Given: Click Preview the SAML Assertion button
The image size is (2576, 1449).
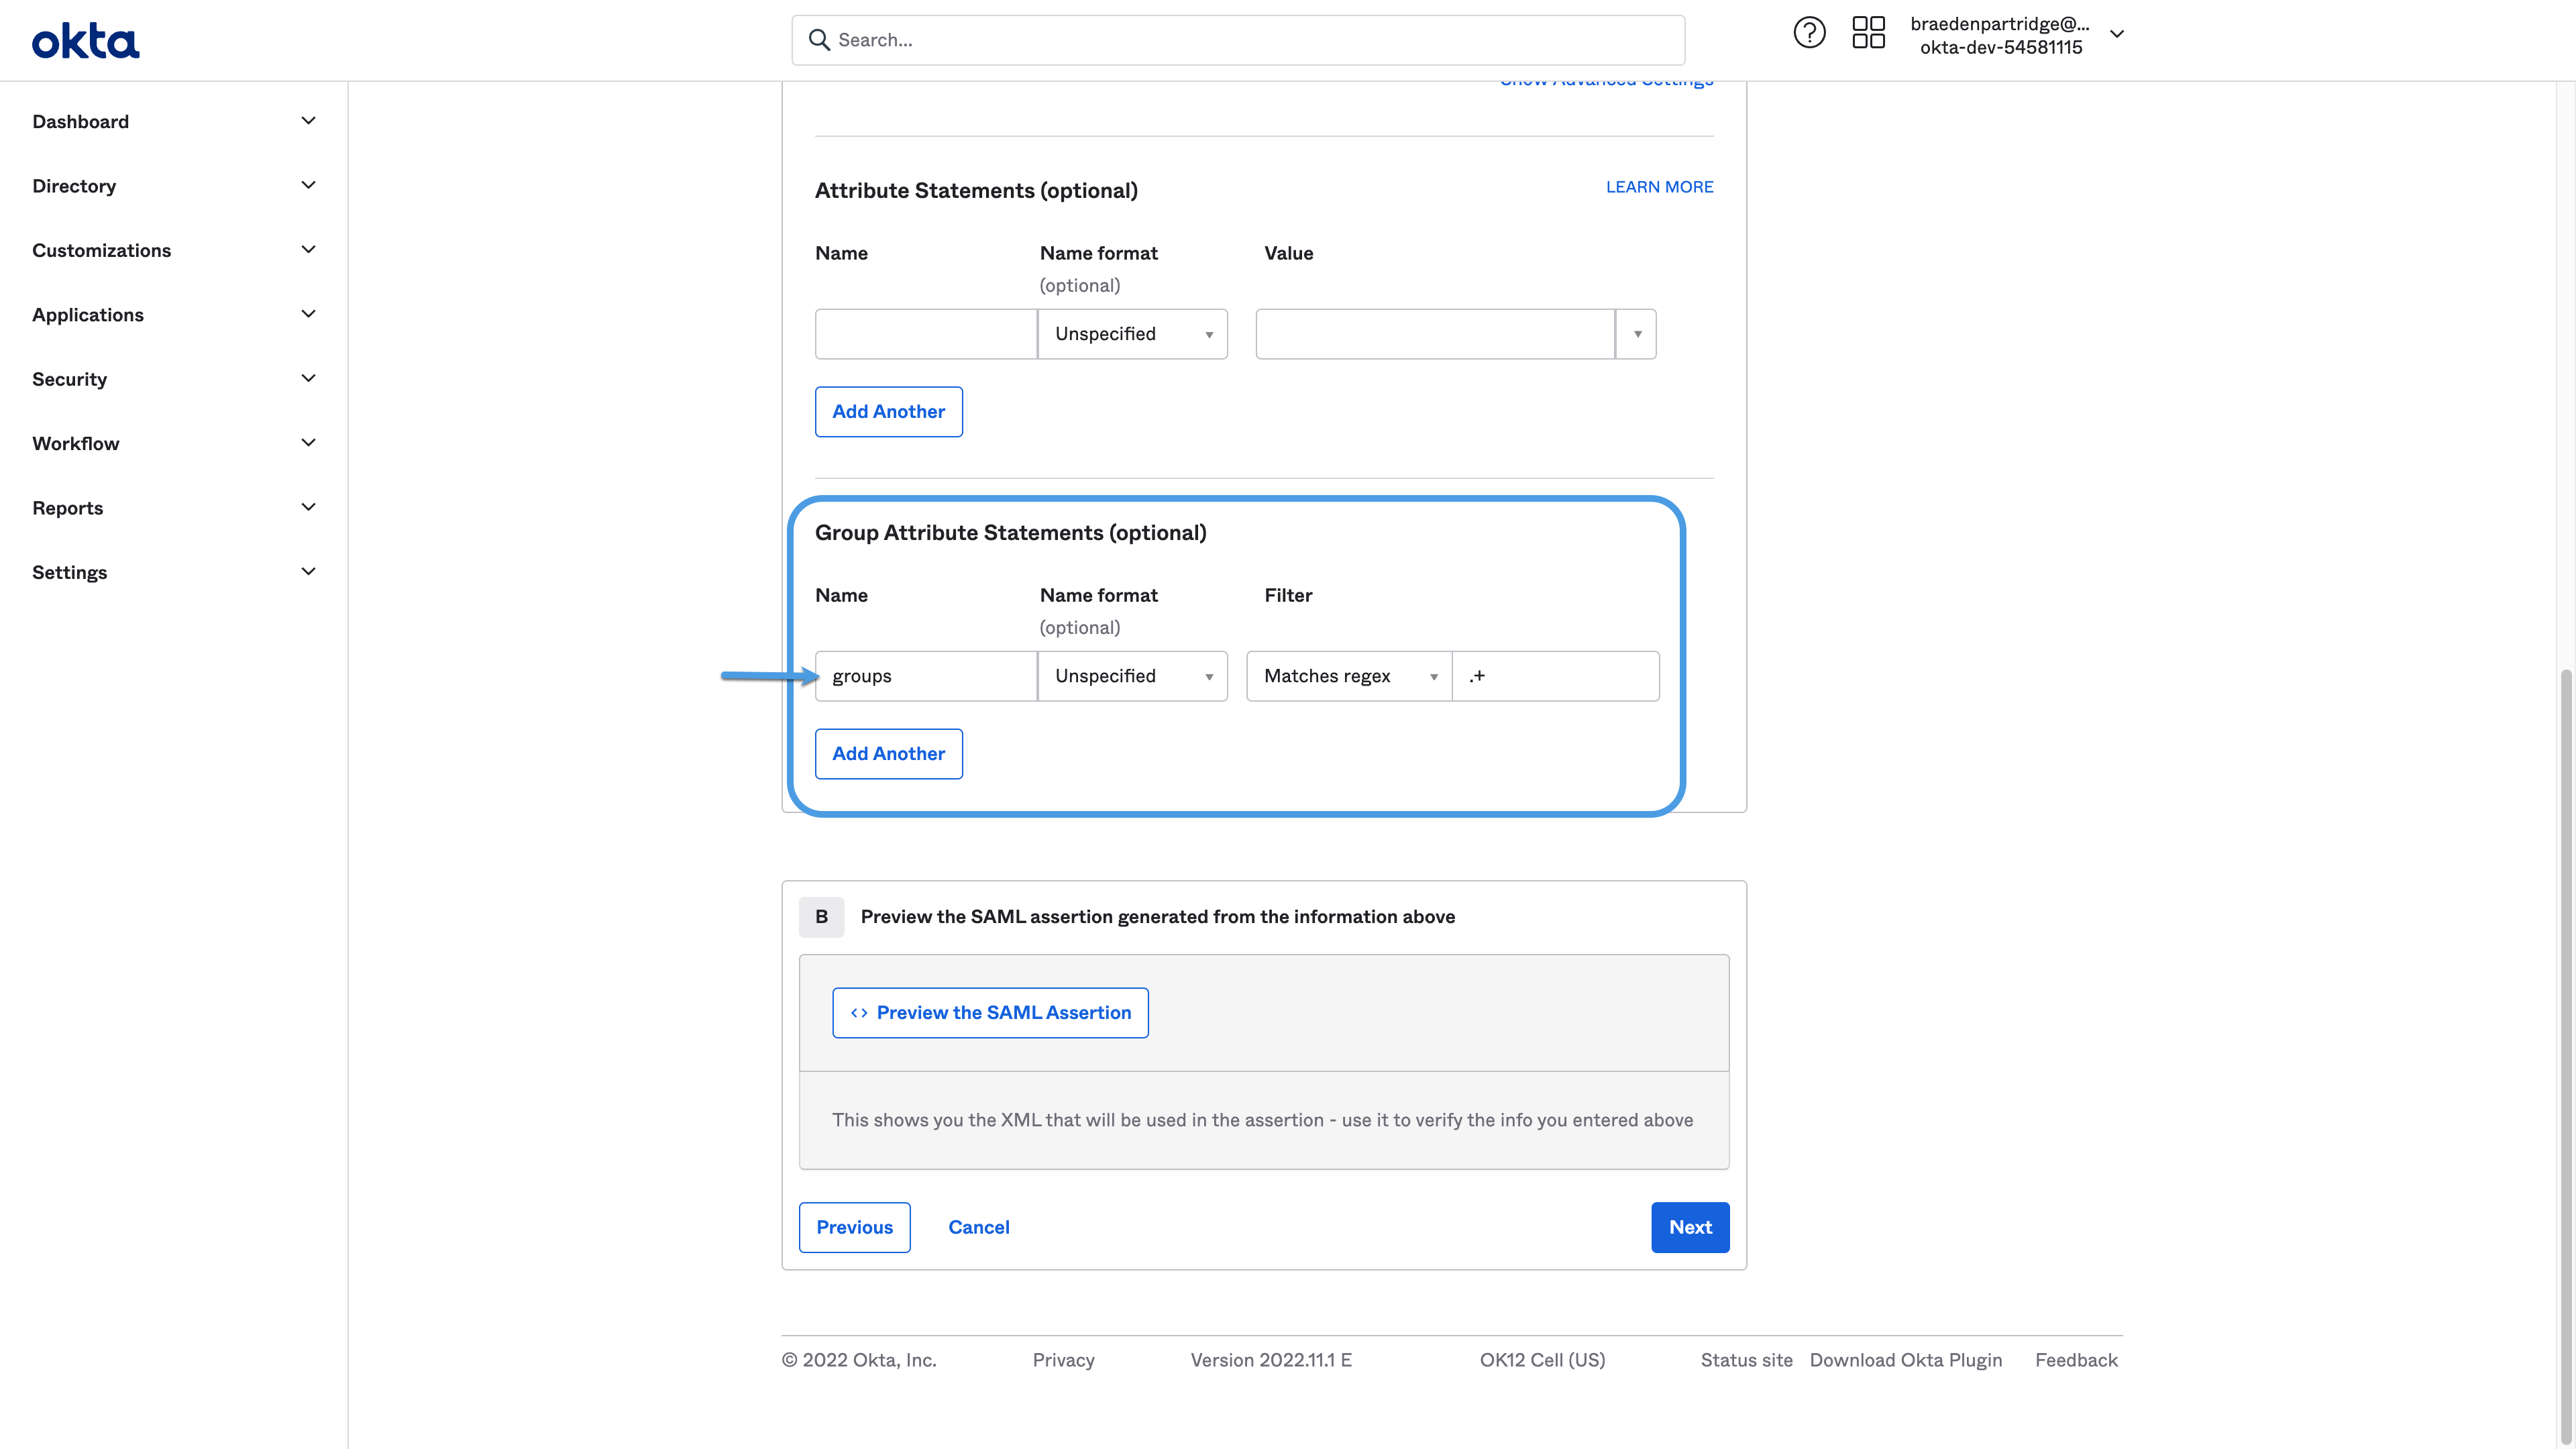Looking at the screenshot, I should pos(990,1013).
